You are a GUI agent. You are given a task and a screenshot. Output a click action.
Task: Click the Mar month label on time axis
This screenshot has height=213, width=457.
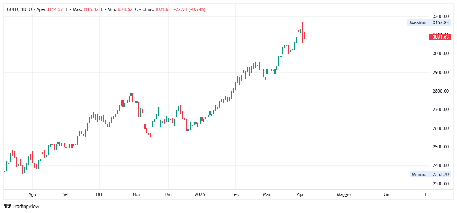pyautogui.click(x=267, y=194)
